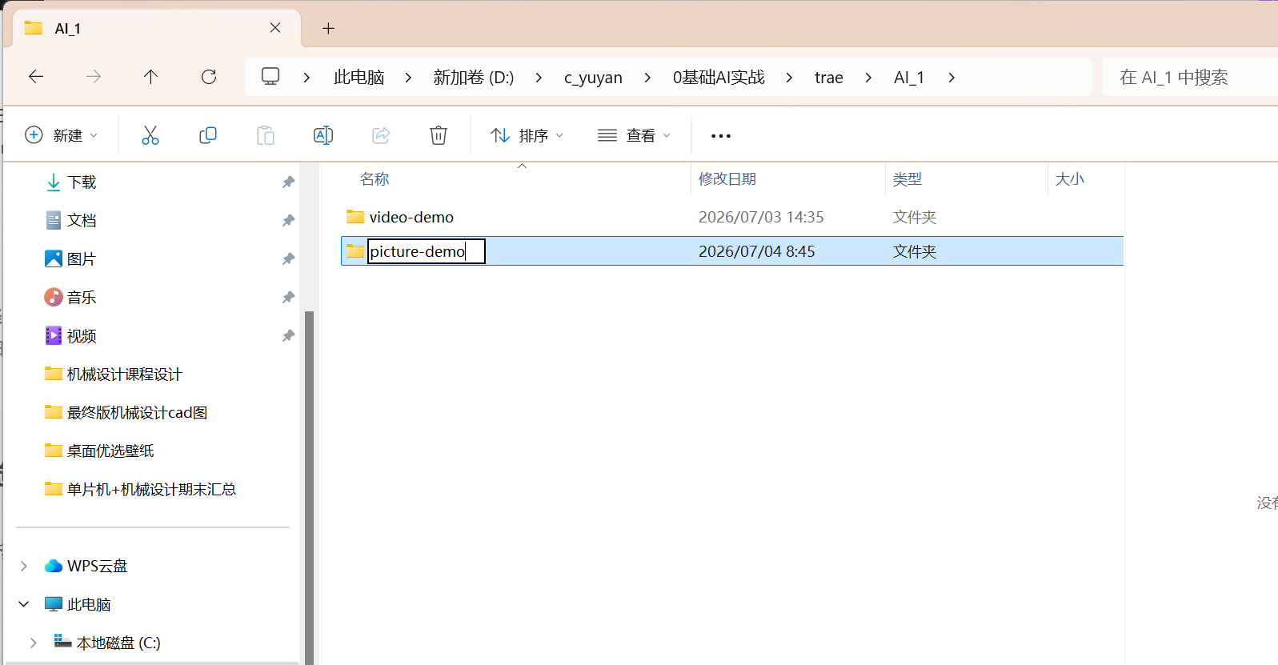The image size is (1278, 665).
Task: Sort by 类型 column header
Action: point(907,179)
